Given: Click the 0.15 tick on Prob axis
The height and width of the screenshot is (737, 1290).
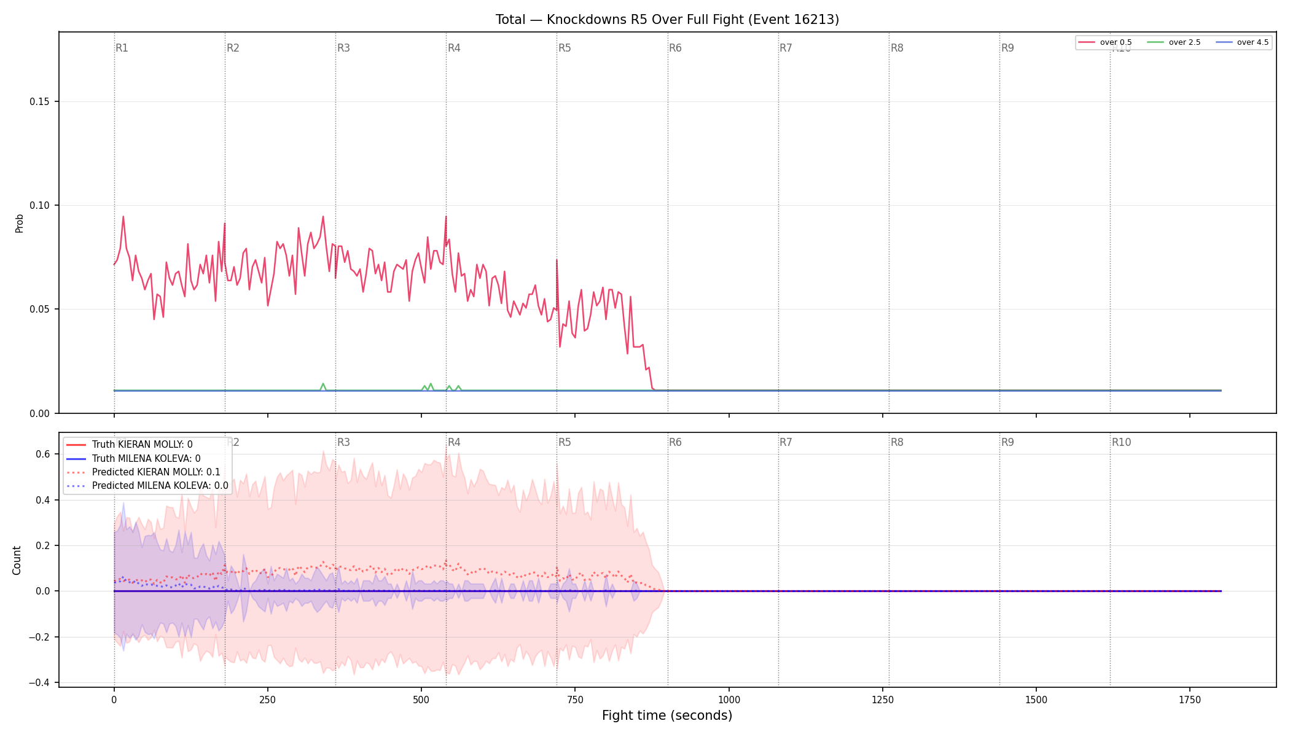Looking at the screenshot, I should tap(40, 101).
